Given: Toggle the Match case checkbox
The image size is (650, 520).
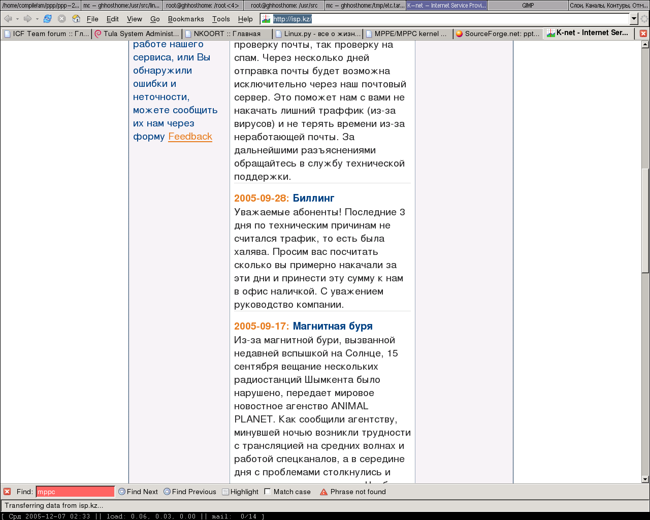Looking at the screenshot, I should point(268,492).
